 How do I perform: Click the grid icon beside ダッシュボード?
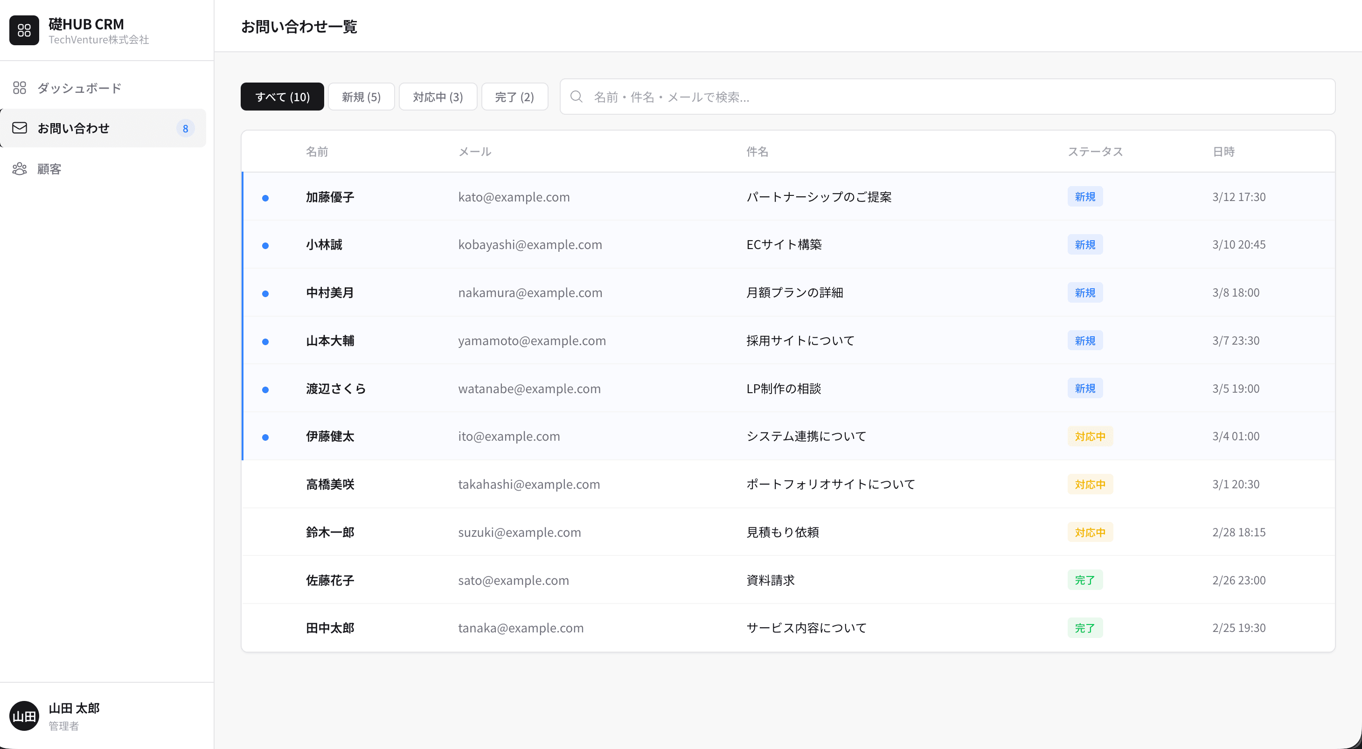tap(20, 87)
